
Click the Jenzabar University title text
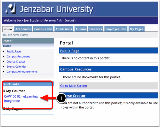tap(56, 9)
